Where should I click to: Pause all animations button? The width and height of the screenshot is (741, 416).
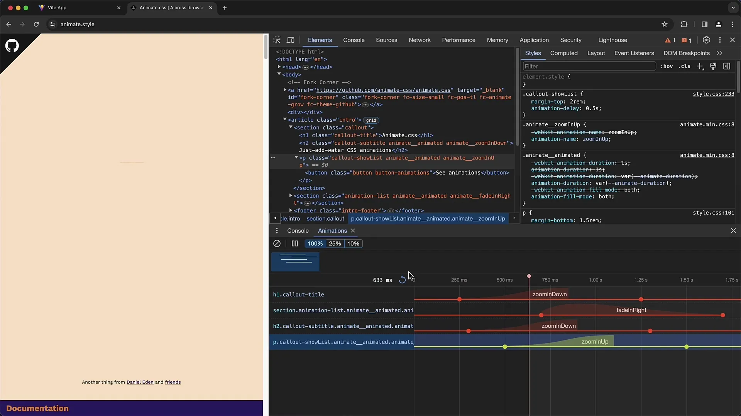coord(295,243)
